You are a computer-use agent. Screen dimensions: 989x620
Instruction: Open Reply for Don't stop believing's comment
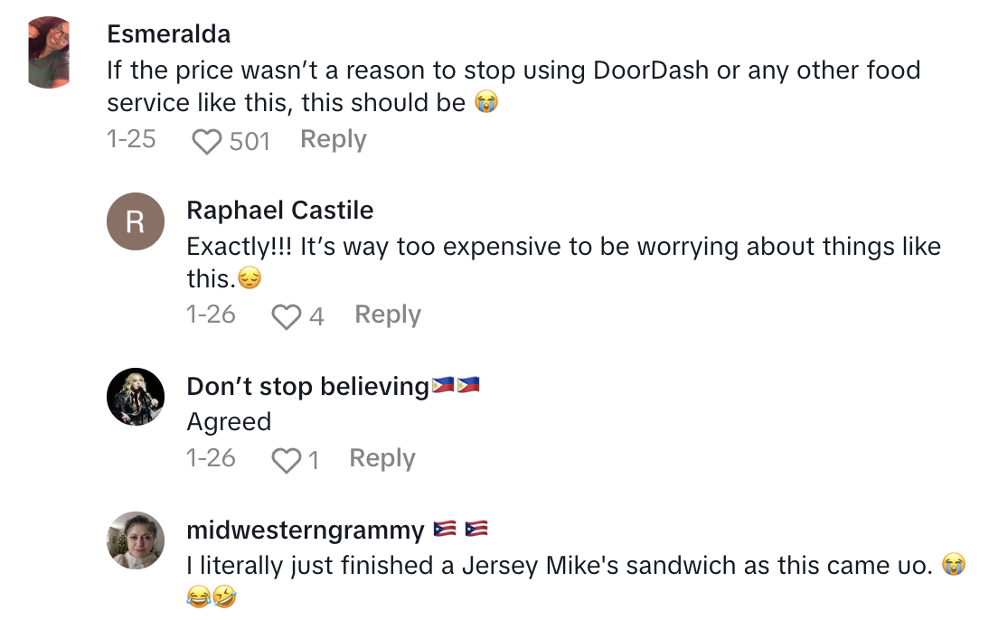coord(381,458)
